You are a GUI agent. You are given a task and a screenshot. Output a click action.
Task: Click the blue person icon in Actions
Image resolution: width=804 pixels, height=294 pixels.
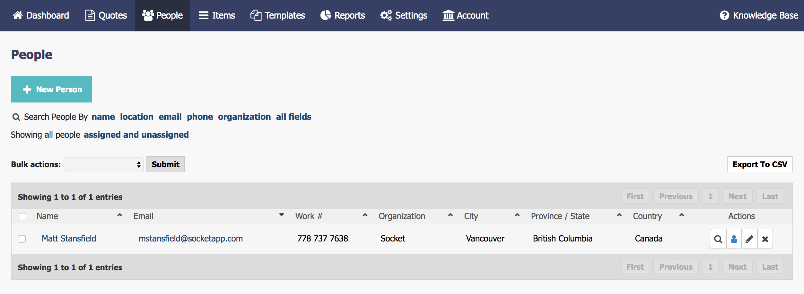pos(734,239)
